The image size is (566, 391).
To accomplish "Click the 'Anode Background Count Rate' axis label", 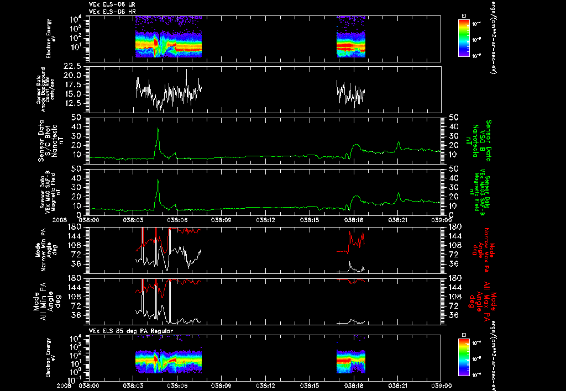I will point(45,89).
